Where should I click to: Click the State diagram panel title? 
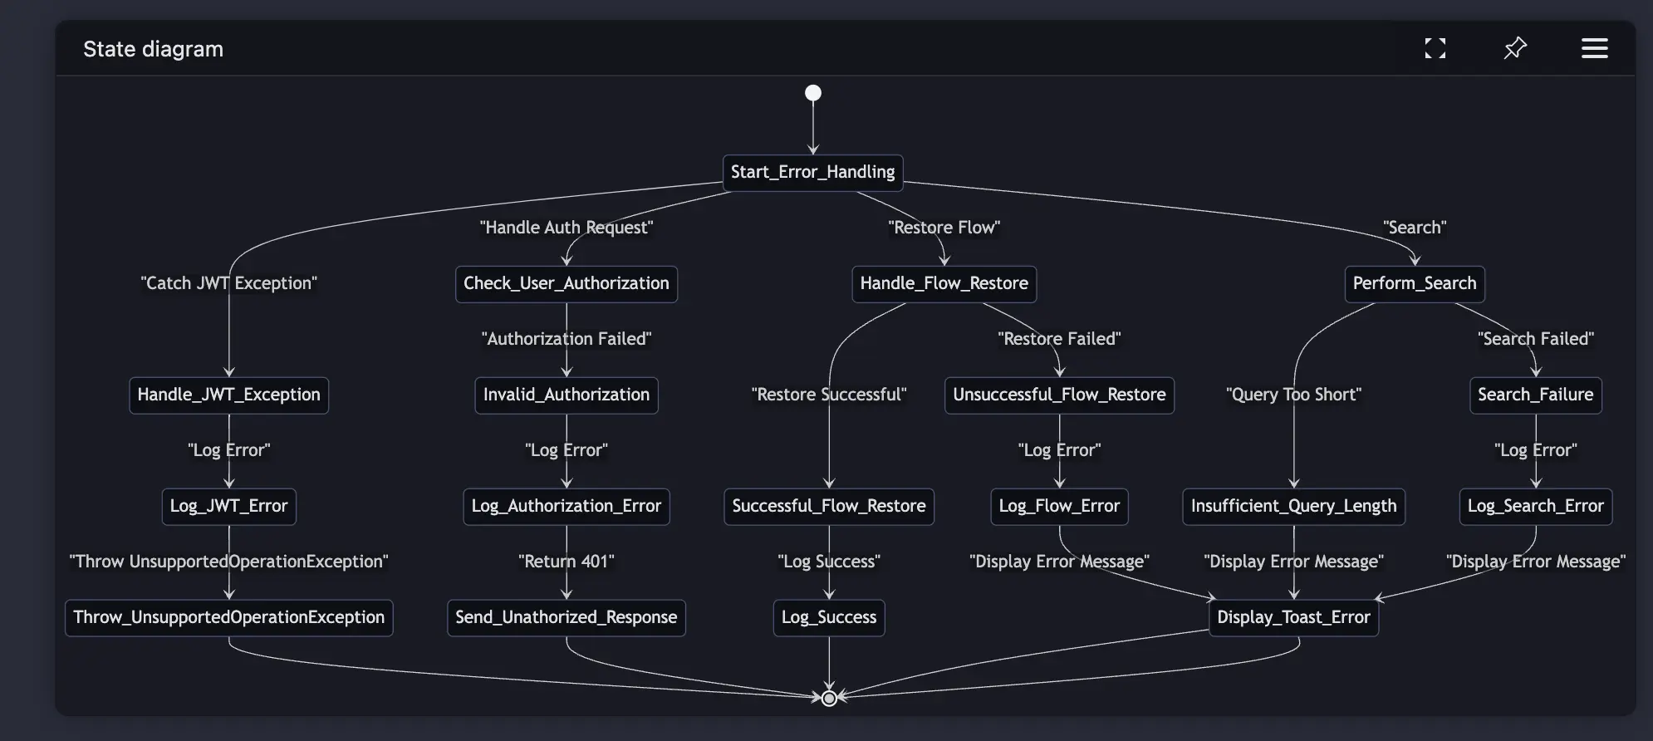154,49
